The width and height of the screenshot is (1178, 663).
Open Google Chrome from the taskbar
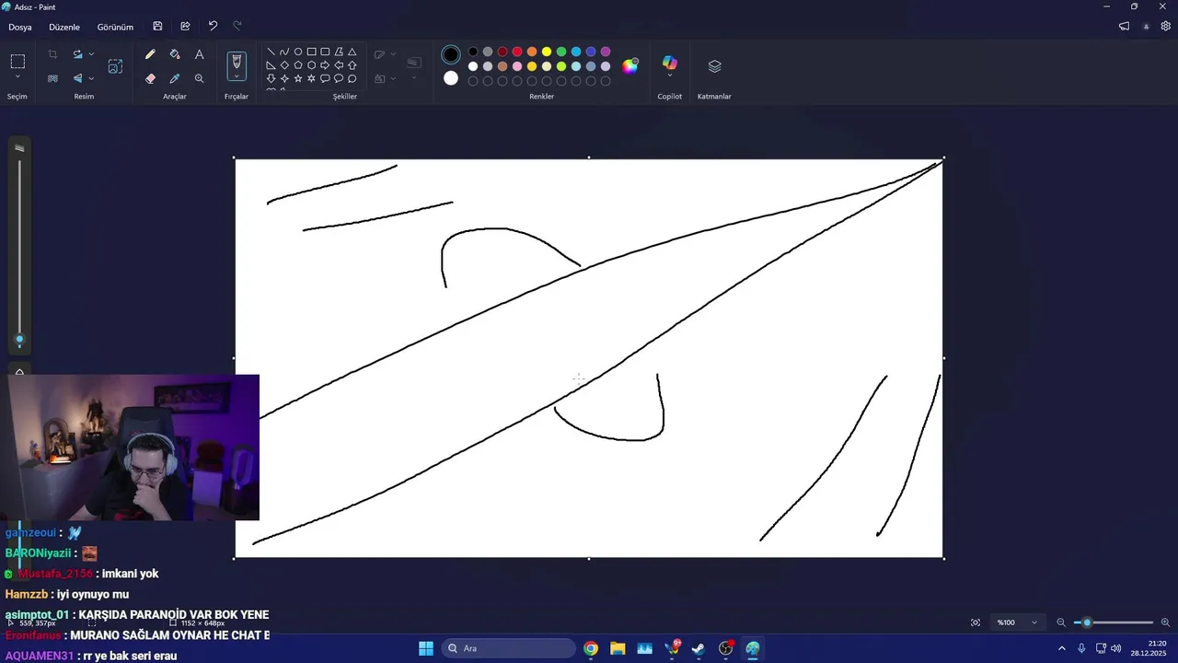coord(591,648)
